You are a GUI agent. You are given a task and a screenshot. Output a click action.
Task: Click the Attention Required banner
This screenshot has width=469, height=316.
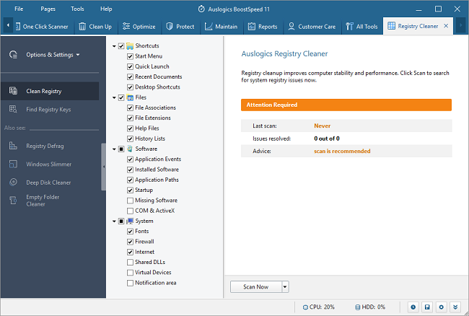coord(346,105)
